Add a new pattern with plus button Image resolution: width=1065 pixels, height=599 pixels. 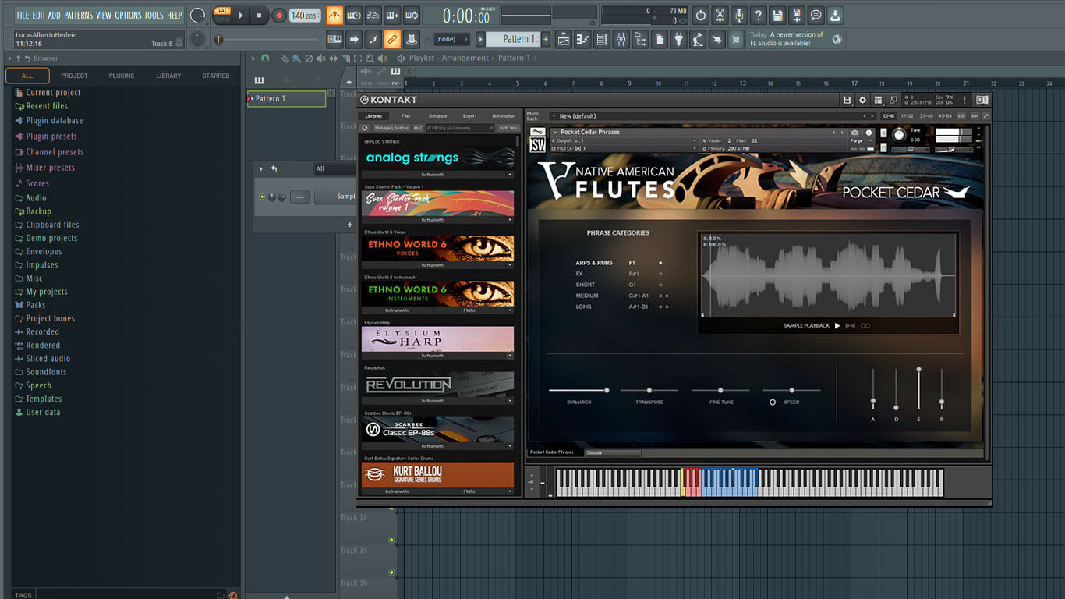pyautogui.click(x=546, y=39)
